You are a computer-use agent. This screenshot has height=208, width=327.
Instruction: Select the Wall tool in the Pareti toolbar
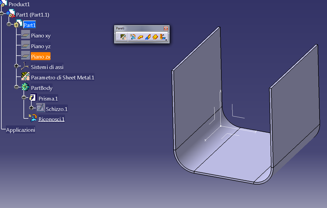click(140, 37)
